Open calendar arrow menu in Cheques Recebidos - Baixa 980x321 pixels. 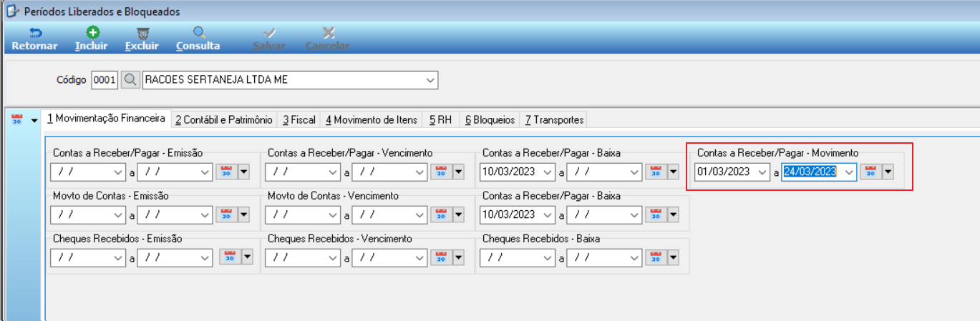click(673, 257)
